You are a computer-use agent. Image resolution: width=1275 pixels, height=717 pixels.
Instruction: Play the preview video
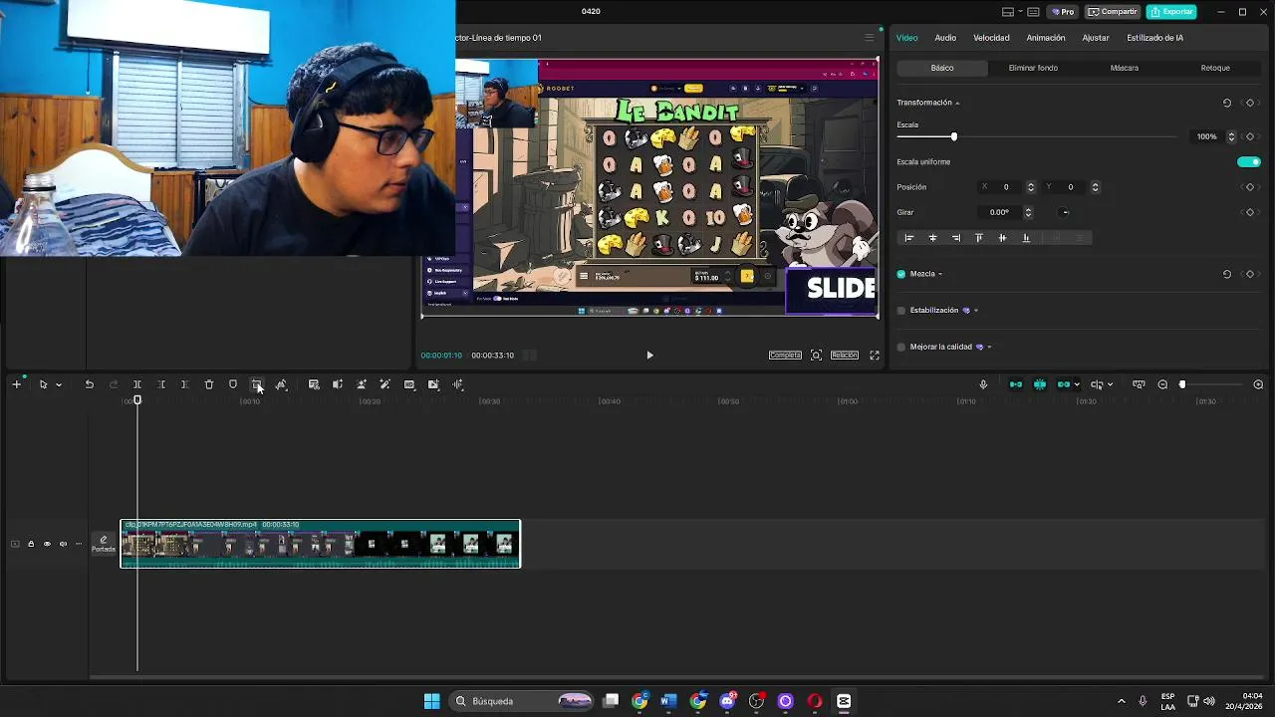[x=649, y=356]
